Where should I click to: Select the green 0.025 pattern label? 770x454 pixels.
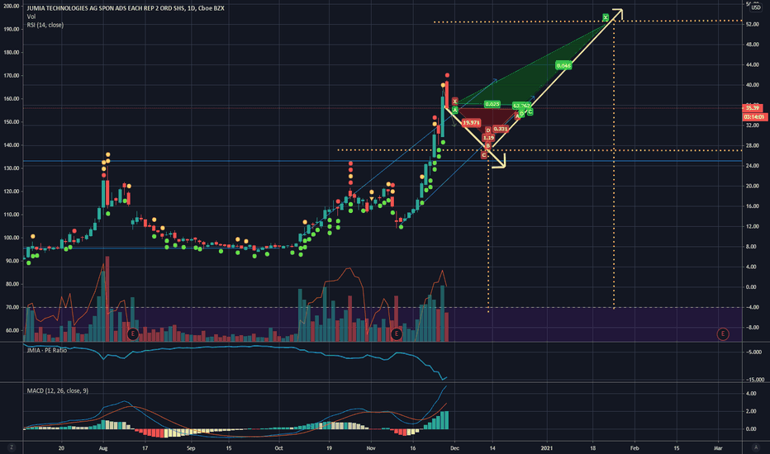tap(492, 104)
